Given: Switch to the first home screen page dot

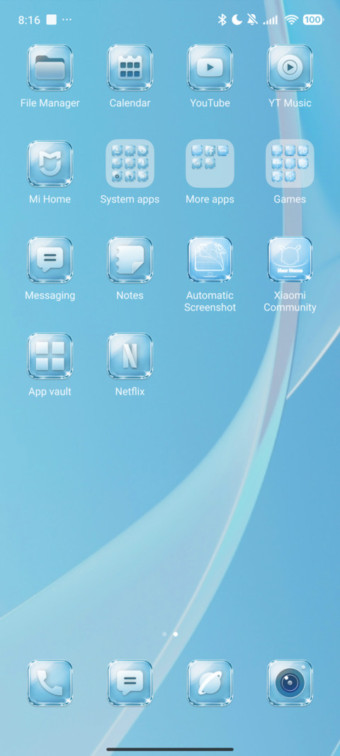Looking at the screenshot, I should [164, 634].
